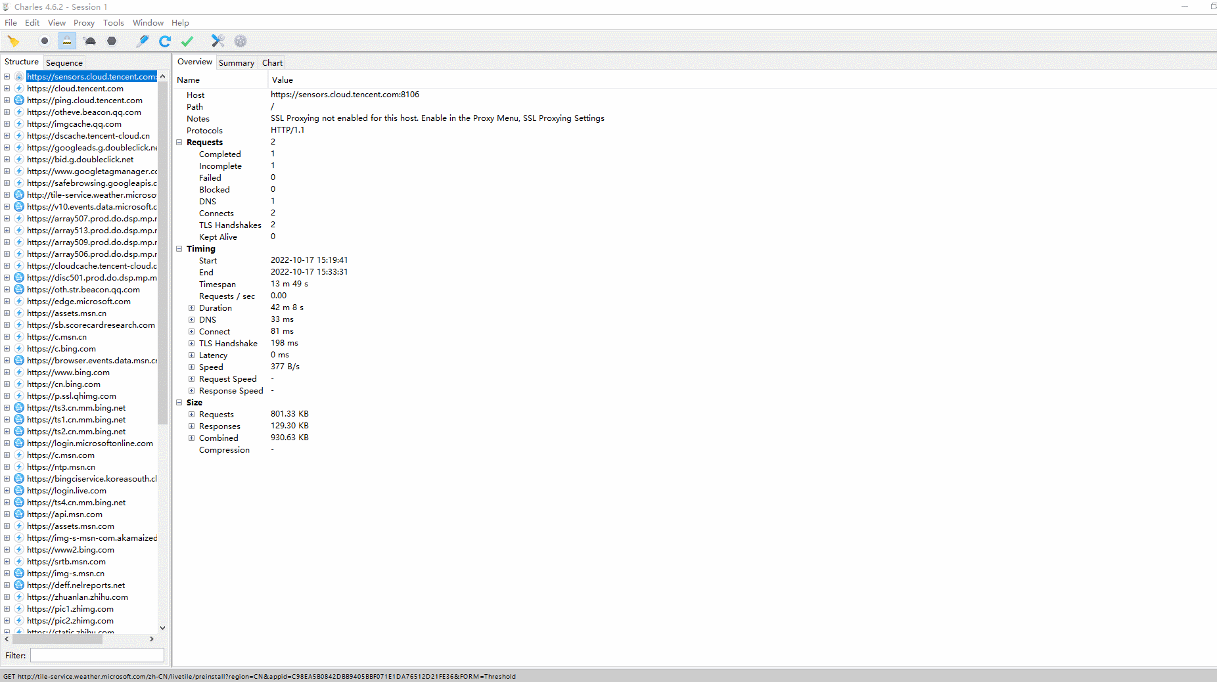The image size is (1217, 682).
Task: Expand the pic1.zhimg.com tree node
Action: (x=7, y=609)
